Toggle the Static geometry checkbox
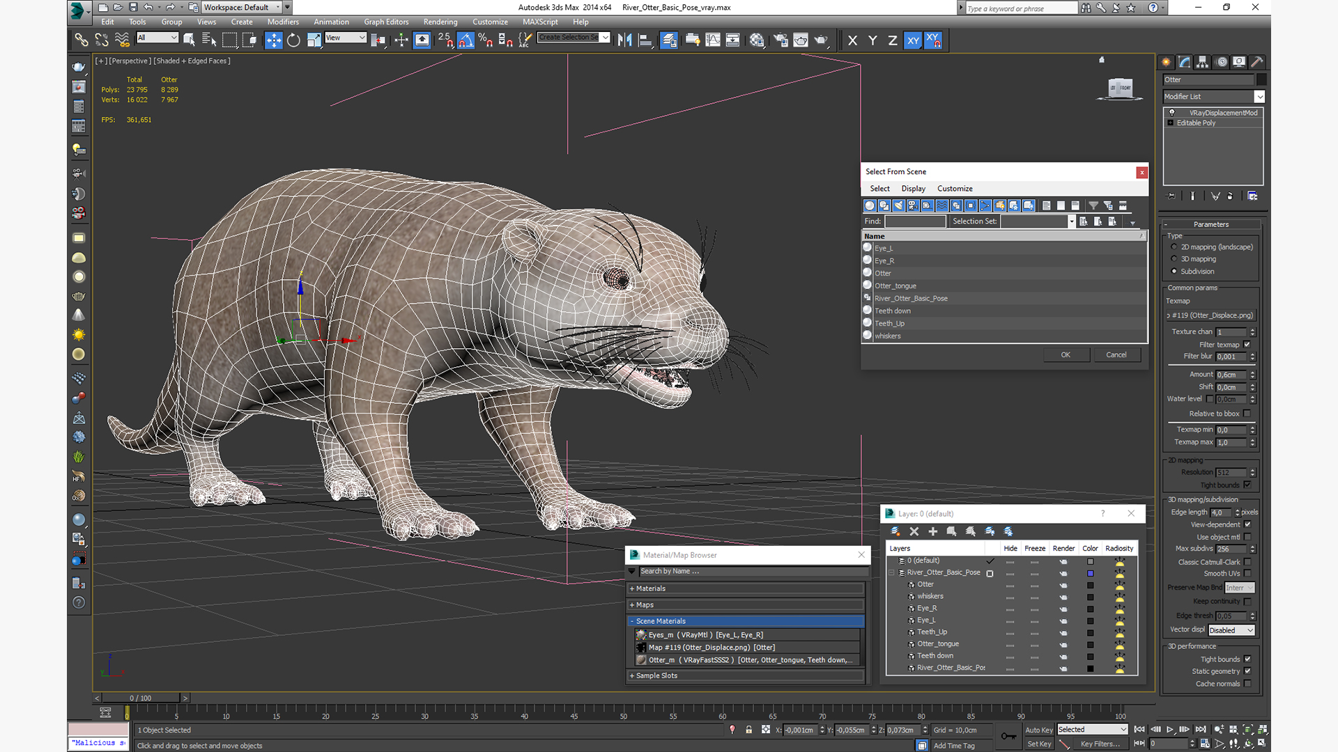Image resolution: width=1338 pixels, height=752 pixels. pyautogui.click(x=1247, y=671)
